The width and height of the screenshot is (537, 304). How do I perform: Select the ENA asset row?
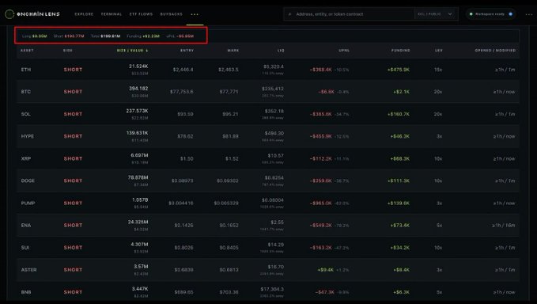click(x=268, y=226)
